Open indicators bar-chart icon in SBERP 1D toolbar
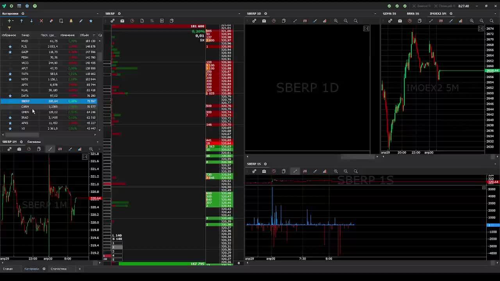This screenshot has width=500, height=281. 325,21
